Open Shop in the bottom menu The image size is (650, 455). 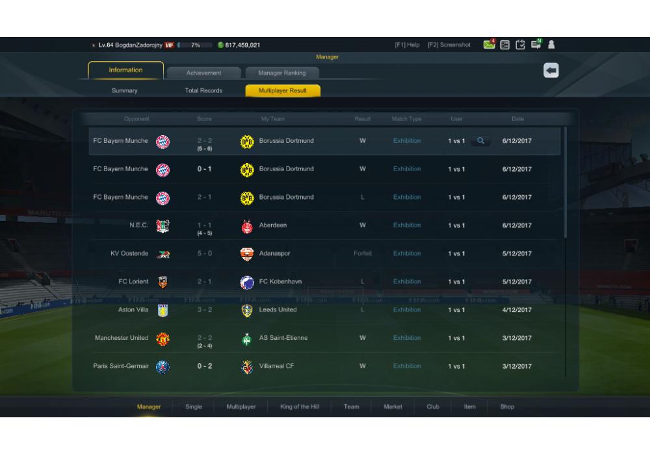(x=507, y=406)
